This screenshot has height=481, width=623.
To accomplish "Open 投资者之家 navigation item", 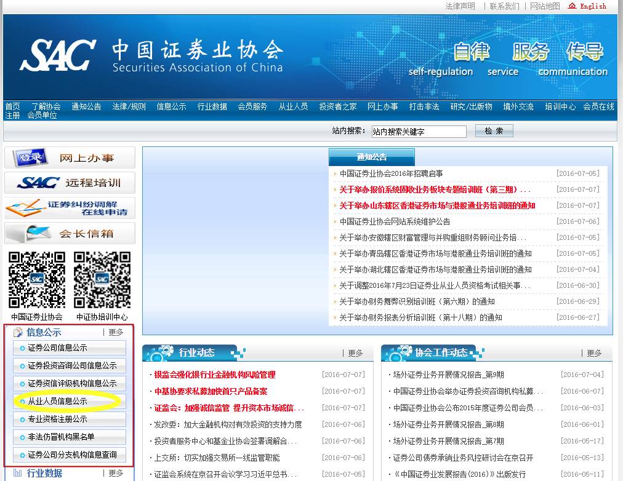I will [x=338, y=106].
